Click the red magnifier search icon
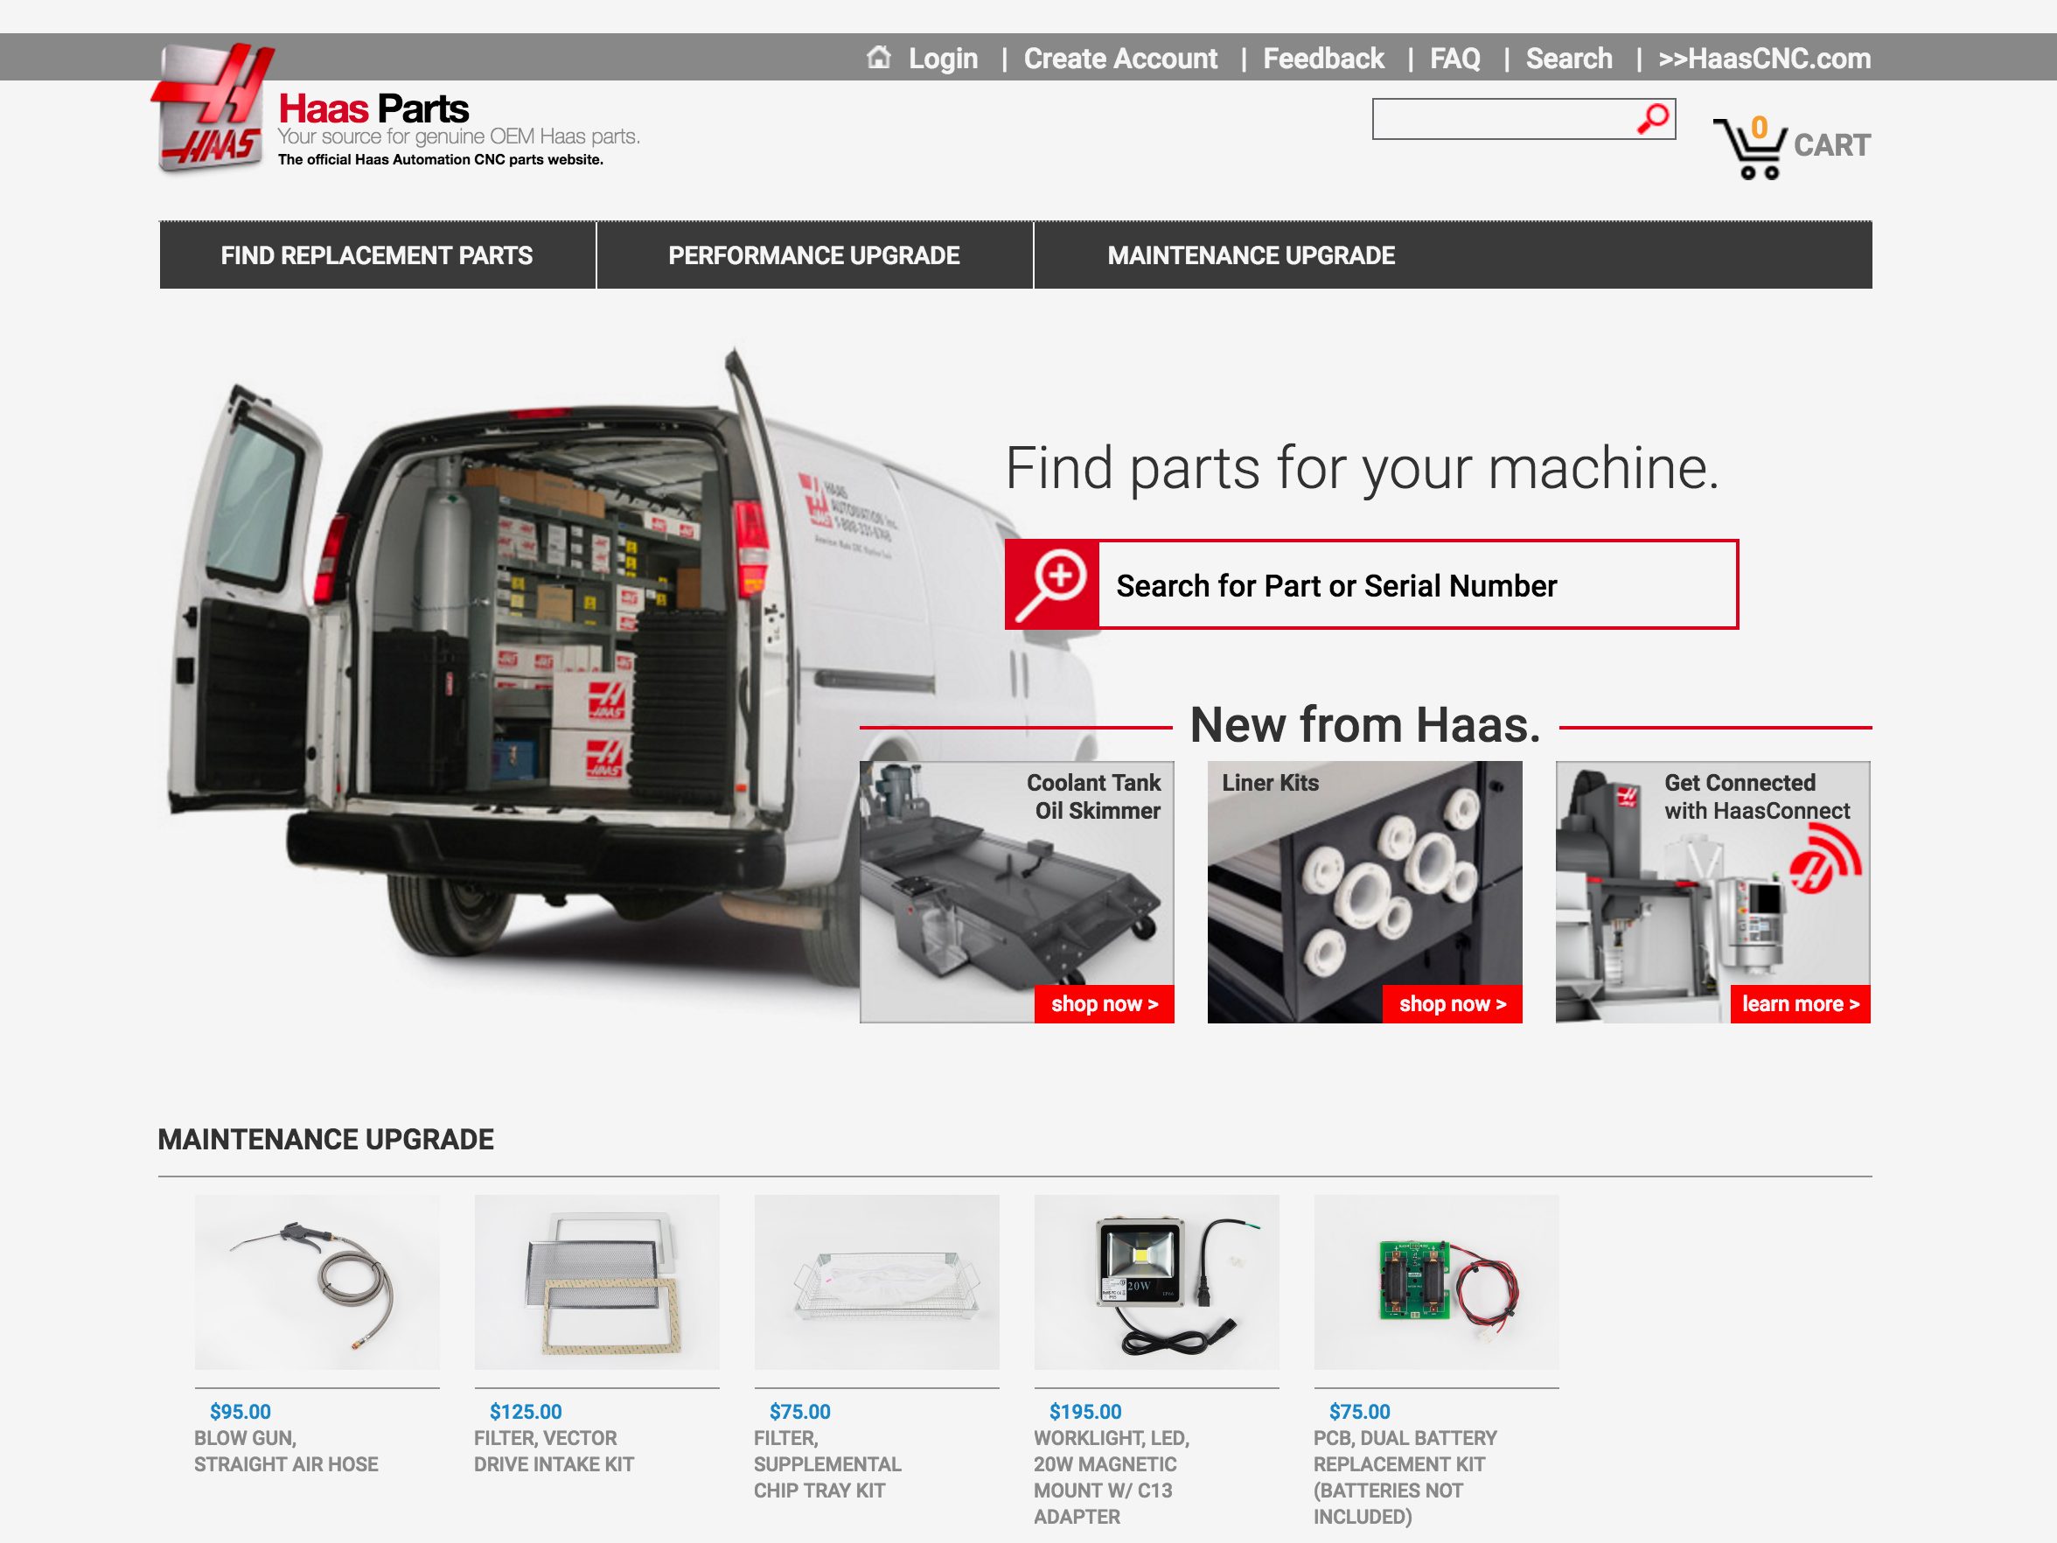2057x1543 pixels. [1654, 119]
